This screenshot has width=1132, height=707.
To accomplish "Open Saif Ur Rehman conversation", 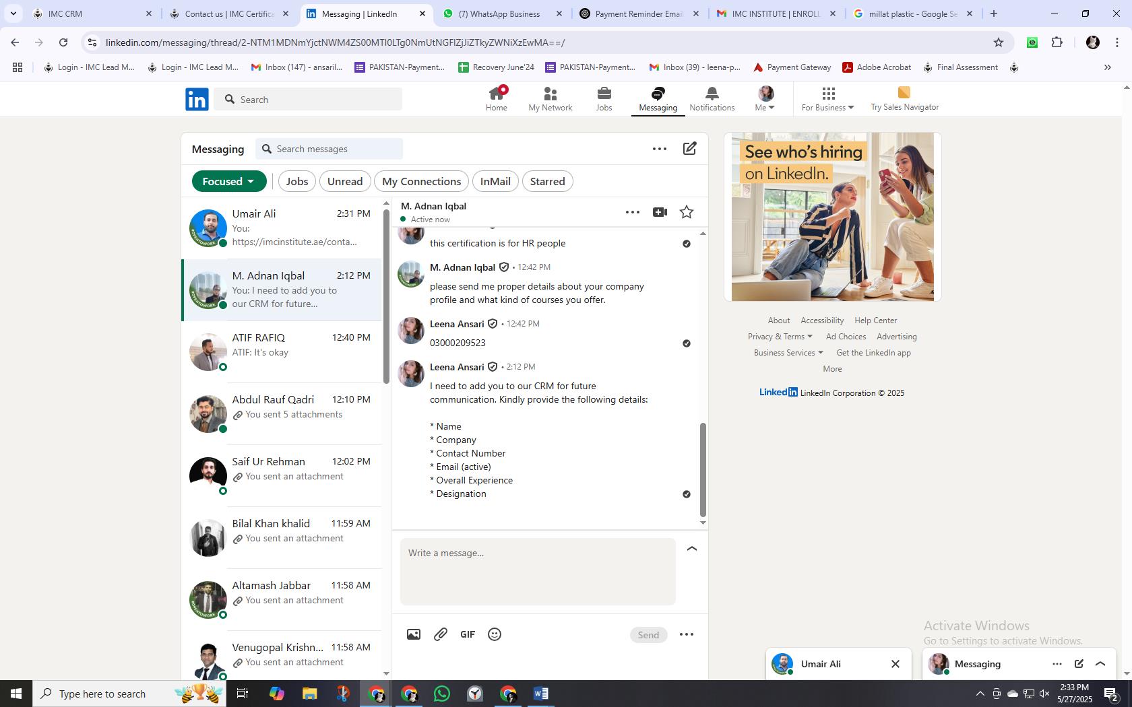I will [x=282, y=476].
